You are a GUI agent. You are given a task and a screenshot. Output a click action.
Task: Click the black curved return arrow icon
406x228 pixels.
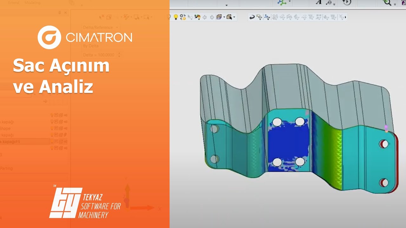point(252,17)
